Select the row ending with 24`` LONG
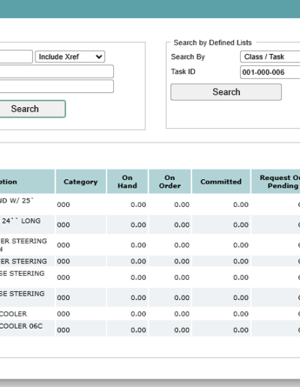This screenshot has height=387, width=300. 150,224
